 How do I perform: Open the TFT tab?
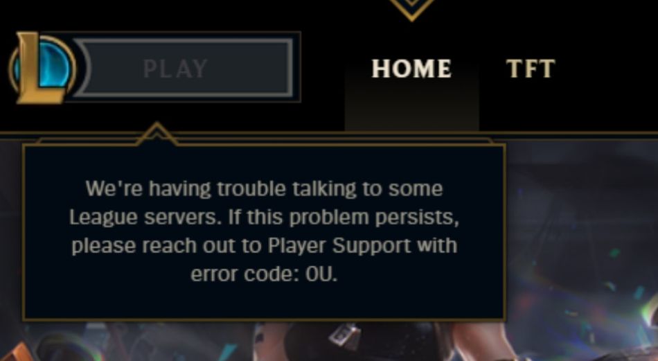tap(531, 69)
